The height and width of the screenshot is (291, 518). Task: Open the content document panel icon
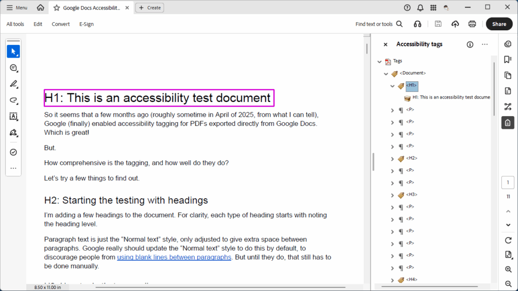click(x=508, y=91)
